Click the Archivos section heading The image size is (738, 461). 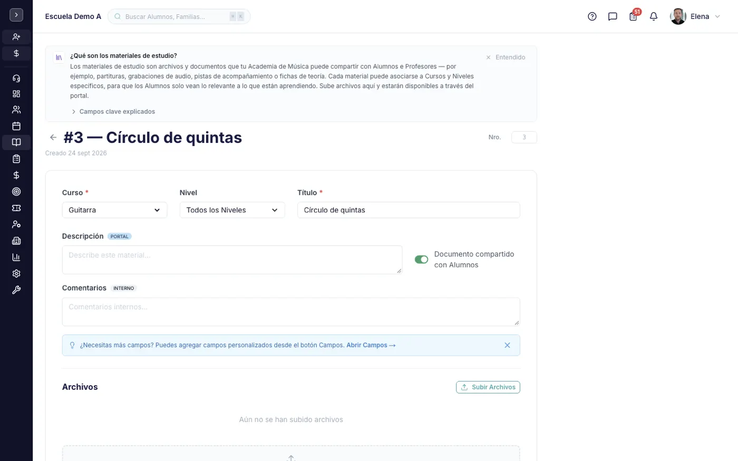(x=80, y=387)
